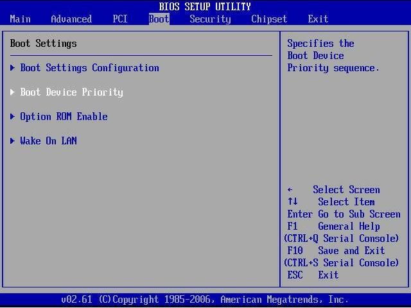Open Option ROM Enable submenu
This screenshot has width=411, height=308.
(64, 117)
